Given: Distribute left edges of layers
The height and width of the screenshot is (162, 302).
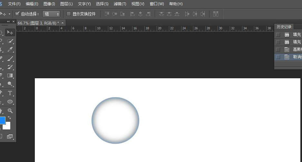Looking at the screenshot, I should pyautogui.click(x=187, y=14).
